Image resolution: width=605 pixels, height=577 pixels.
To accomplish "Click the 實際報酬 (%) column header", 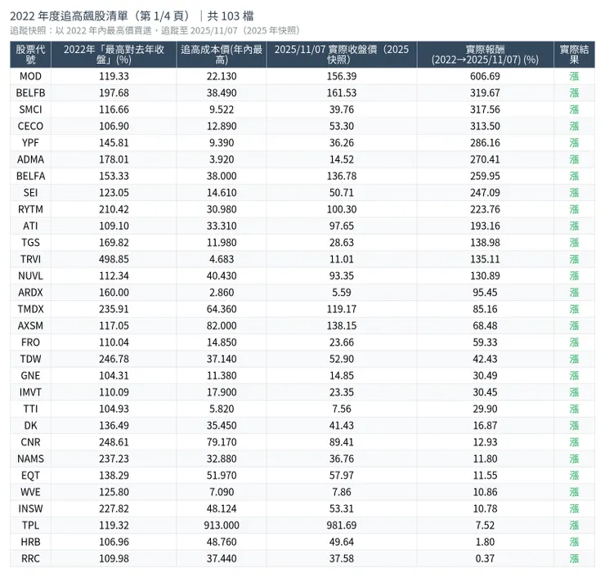I will pos(485,54).
